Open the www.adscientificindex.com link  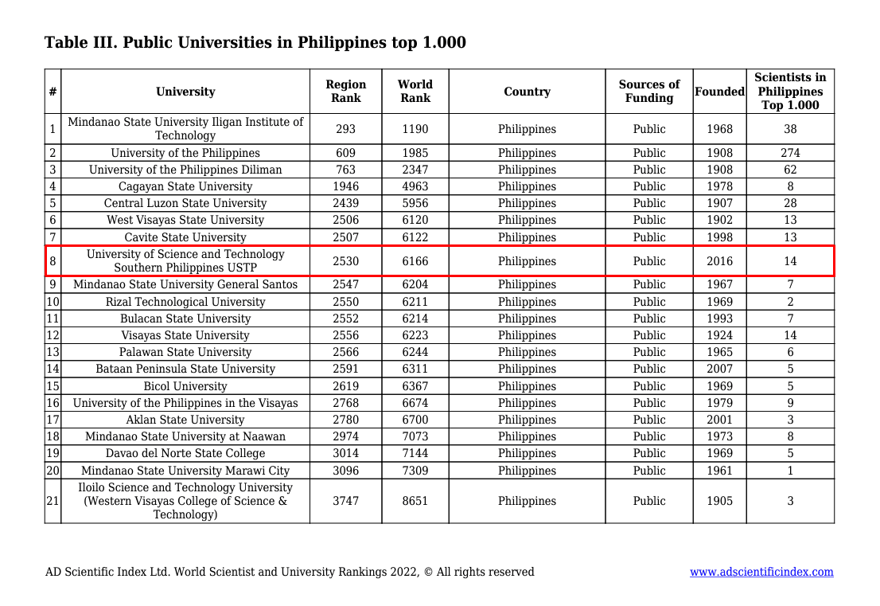click(761, 572)
